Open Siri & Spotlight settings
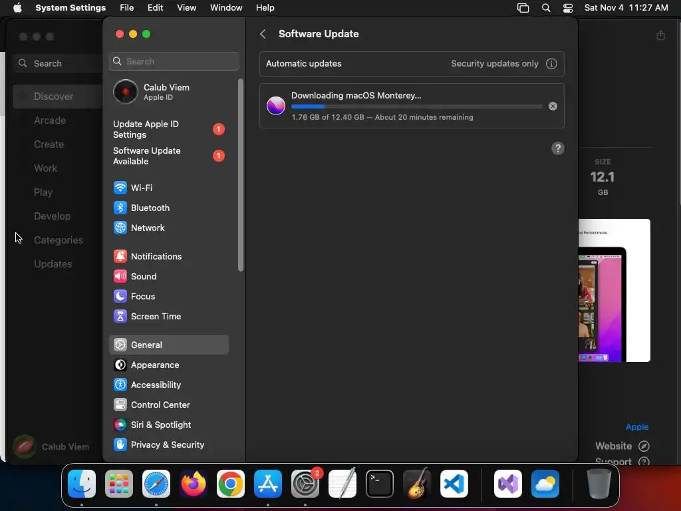Image resolution: width=681 pixels, height=511 pixels. point(168,425)
